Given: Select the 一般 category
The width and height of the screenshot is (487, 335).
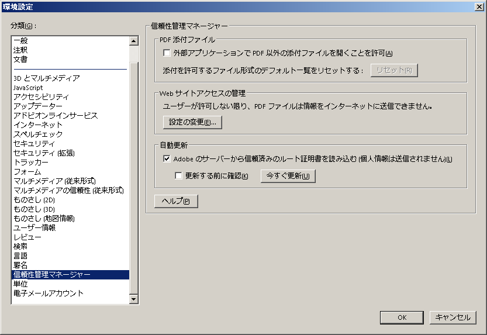Looking at the screenshot, I should [71, 41].
